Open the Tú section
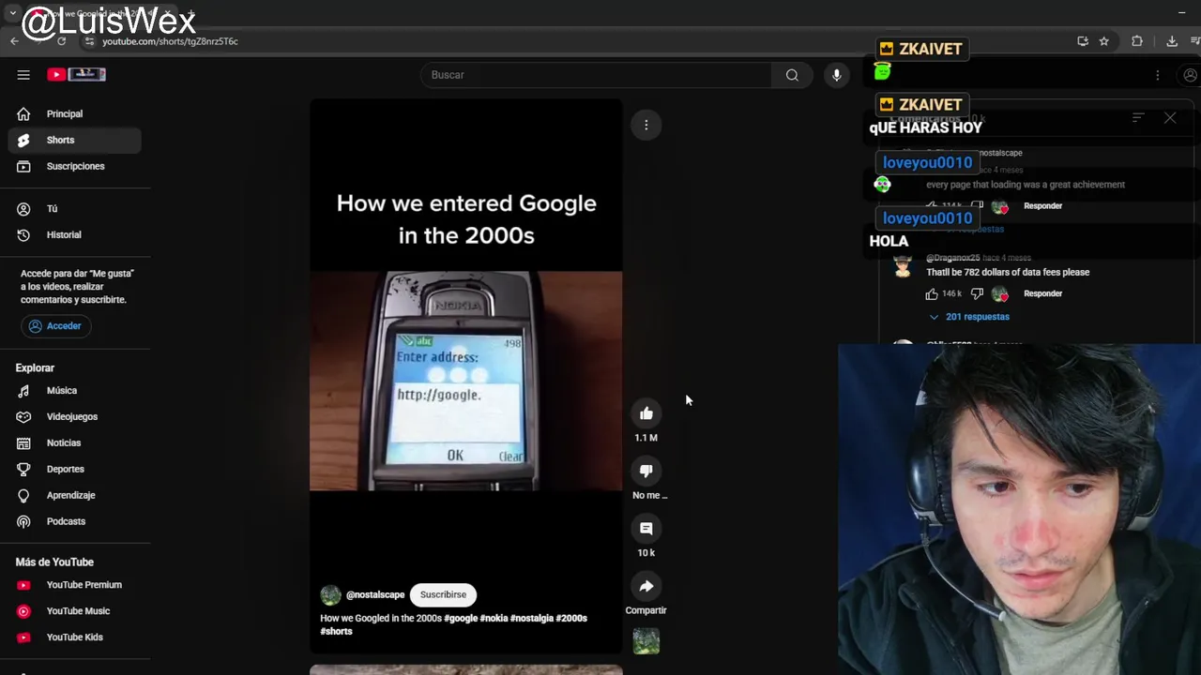1201x675 pixels. pyautogui.click(x=75, y=208)
